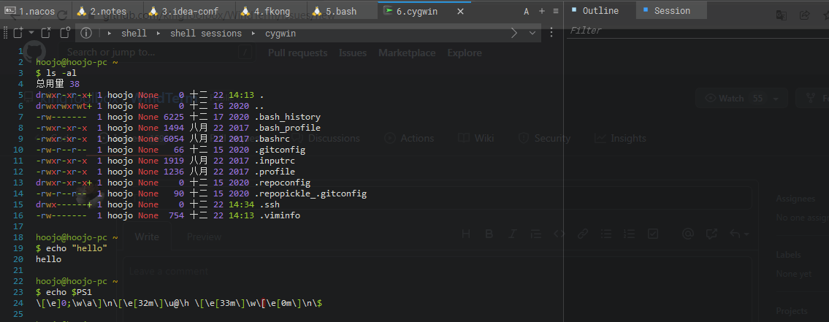The height and width of the screenshot is (322, 829).
Task: Click the 'hello' output on line 20
Action: click(x=49, y=260)
